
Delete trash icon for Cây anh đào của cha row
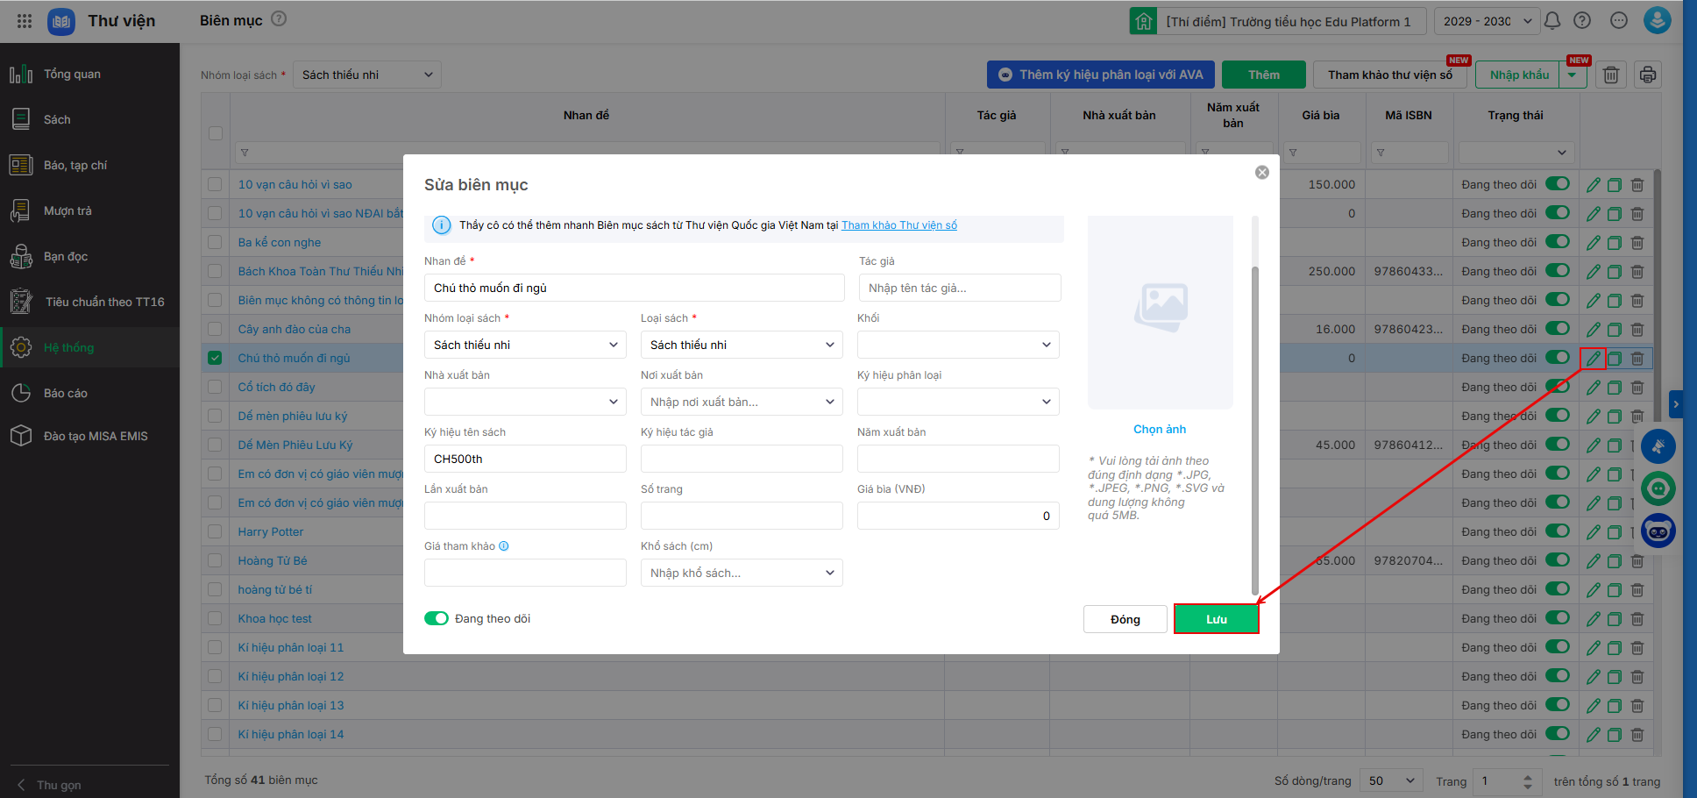[x=1637, y=330]
